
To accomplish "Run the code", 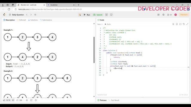I will (87, 15).
